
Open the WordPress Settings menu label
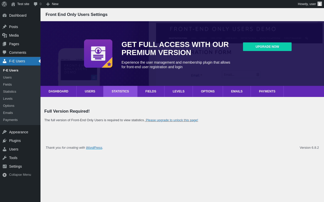point(15,166)
